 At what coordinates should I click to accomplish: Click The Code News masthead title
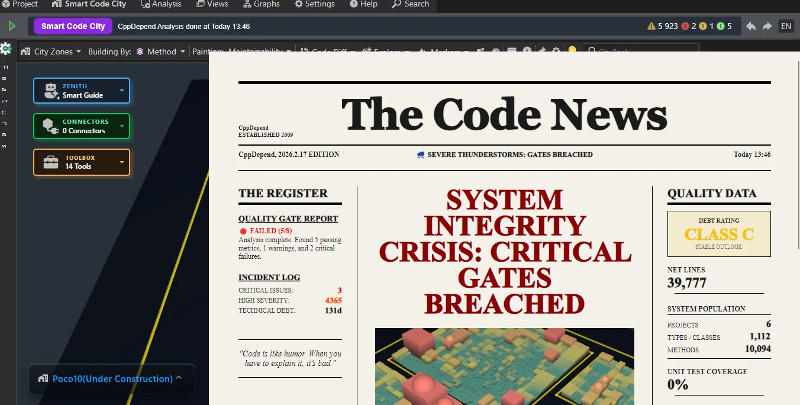point(505,114)
